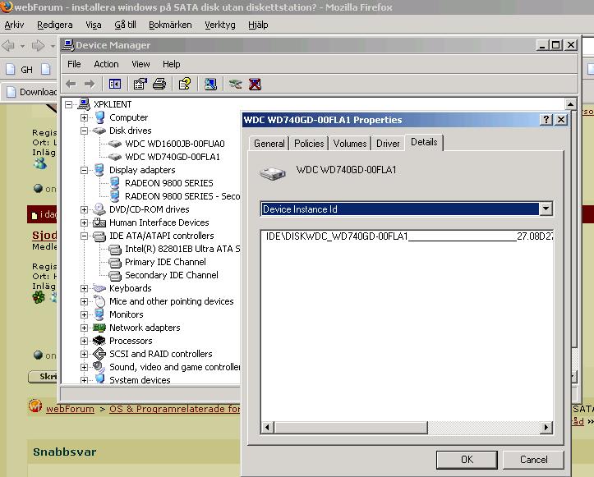Click Device Manager toolbar back arrow

point(71,84)
